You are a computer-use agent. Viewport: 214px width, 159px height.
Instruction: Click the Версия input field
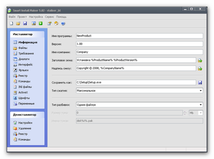pyautogui.click(x=139, y=44)
